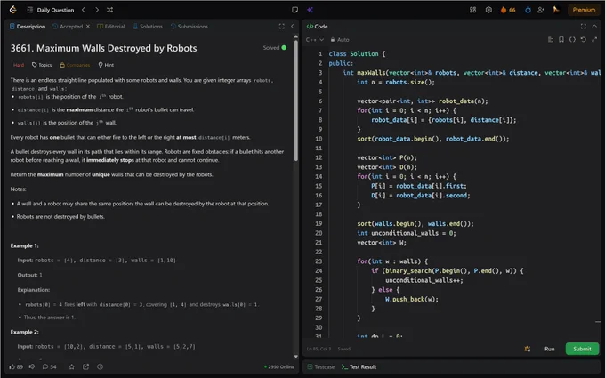The width and height of the screenshot is (605, 378).
Task: Open the Daily Question problem list
Action: coord(51,10)
